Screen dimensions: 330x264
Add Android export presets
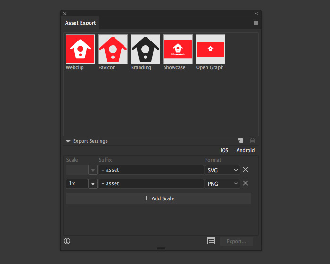click(245, 150)
